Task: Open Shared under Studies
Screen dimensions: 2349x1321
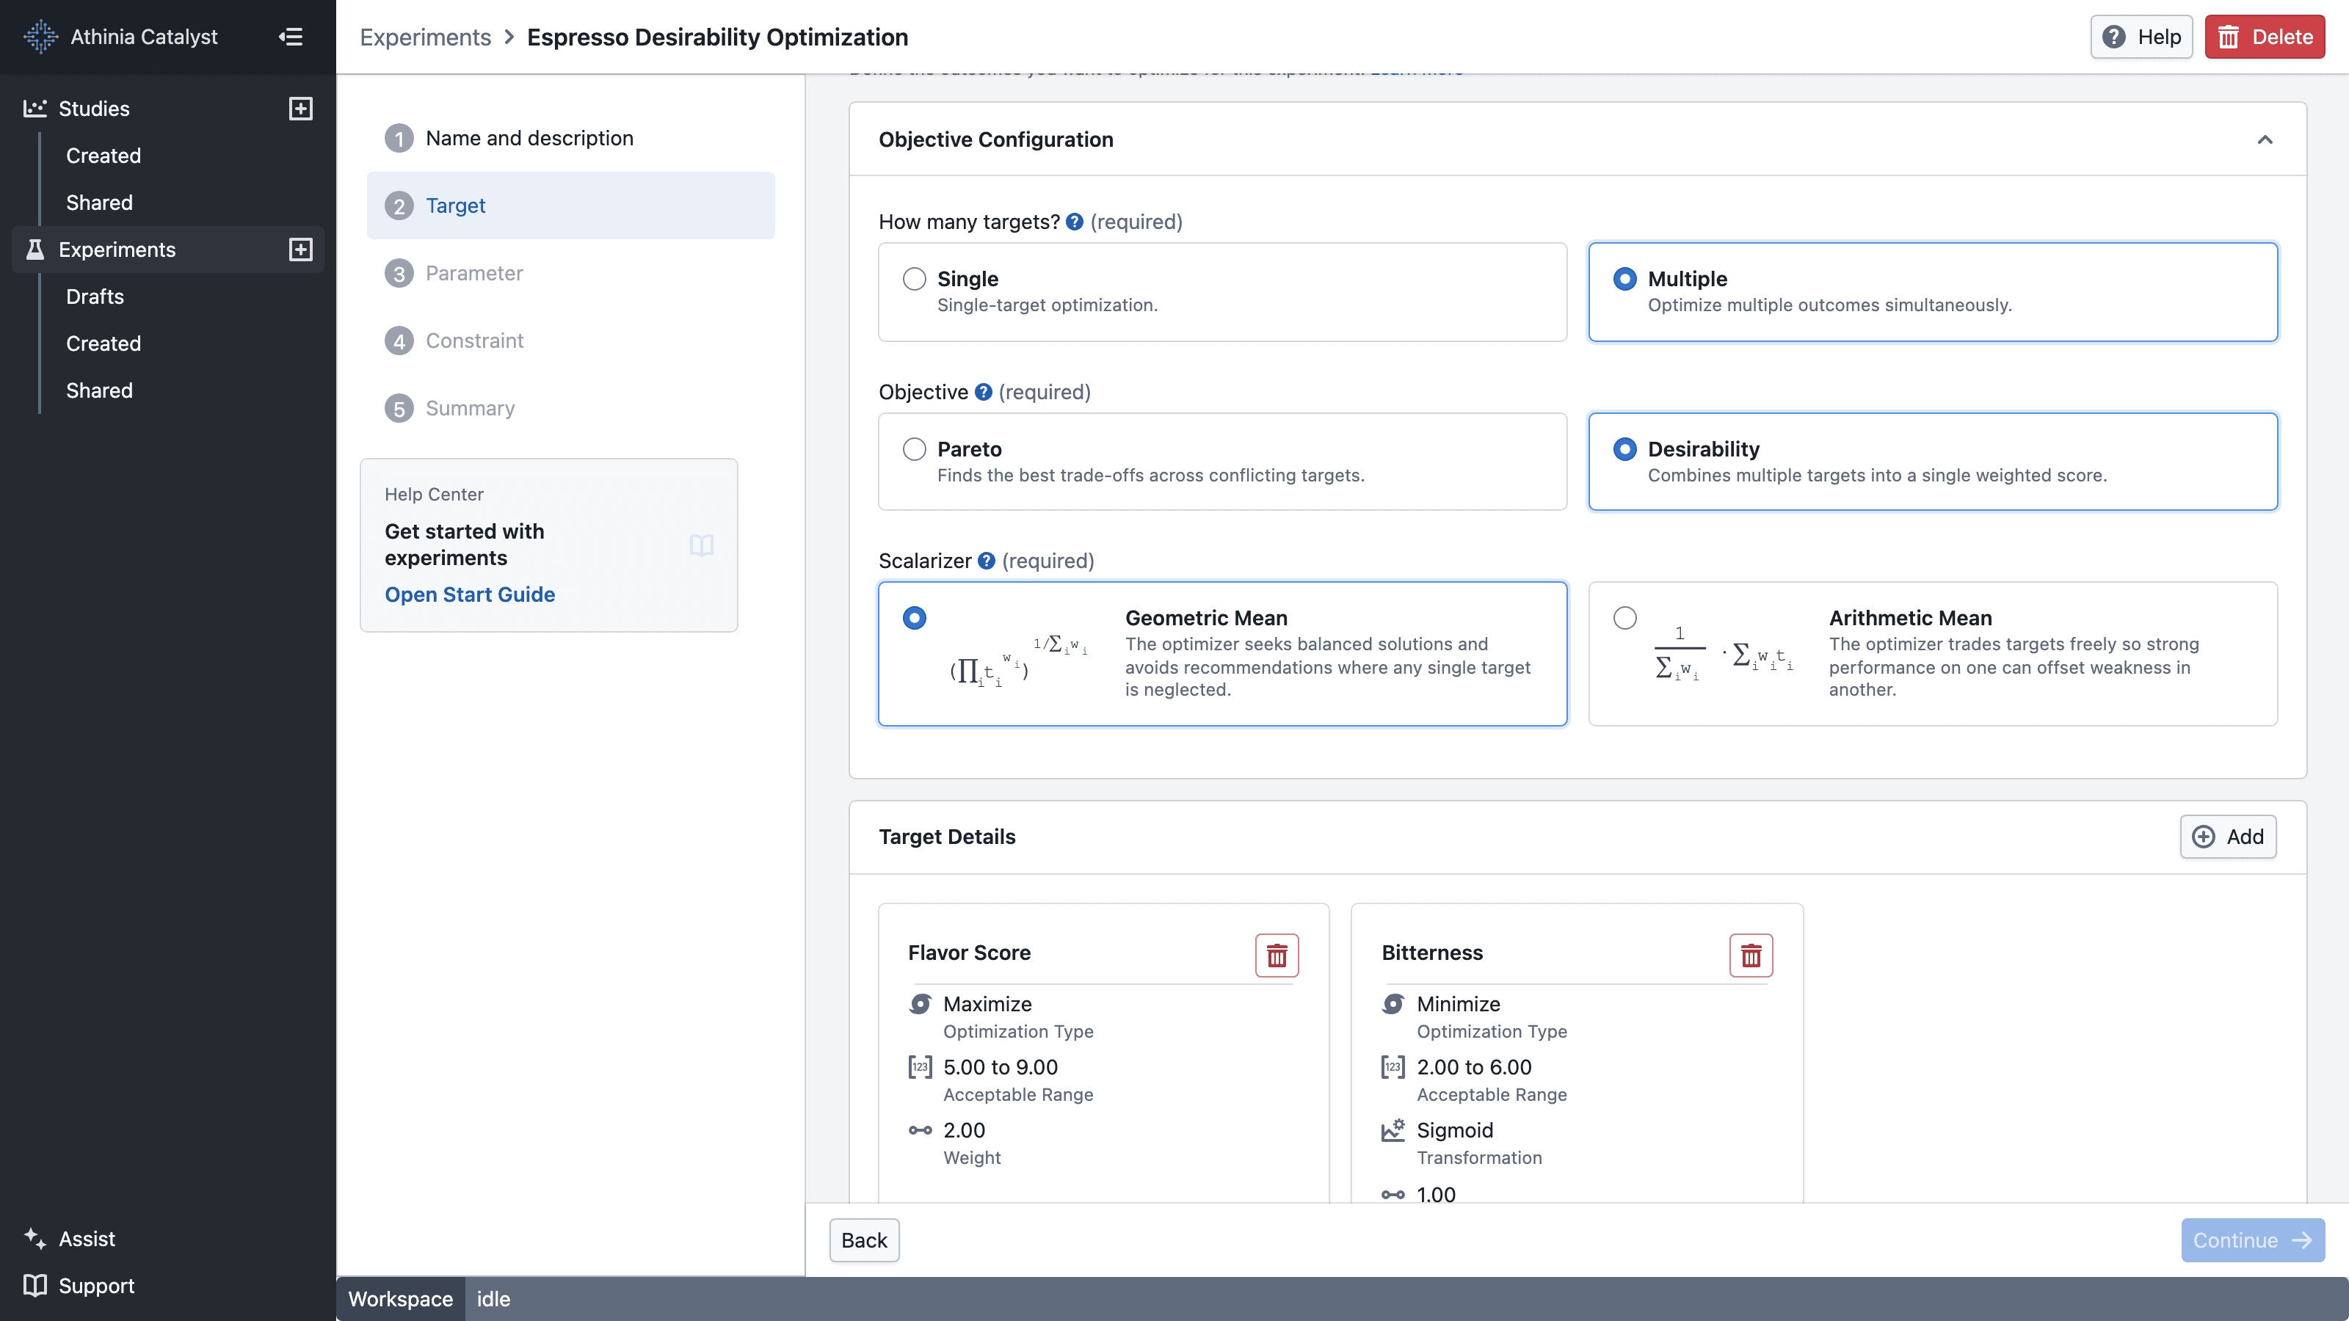Action: click(99, 203)
